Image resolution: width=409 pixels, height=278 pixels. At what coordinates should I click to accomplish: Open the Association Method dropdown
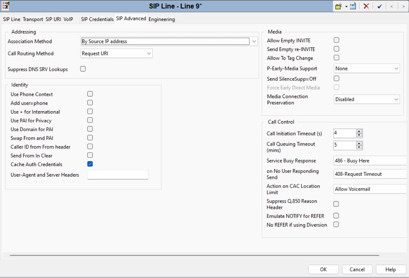coord(254,41)
